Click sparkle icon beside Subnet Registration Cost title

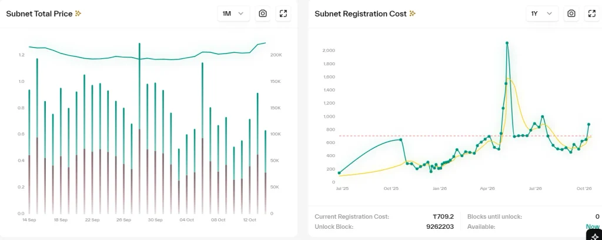pyautogui.click(x=412, y=14)
